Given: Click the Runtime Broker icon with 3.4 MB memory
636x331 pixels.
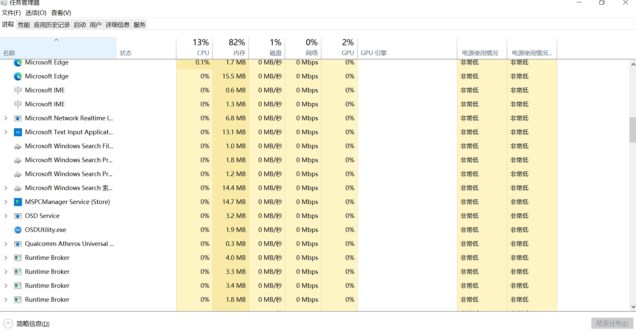Looking at the screenshot, I should (18, 286).
